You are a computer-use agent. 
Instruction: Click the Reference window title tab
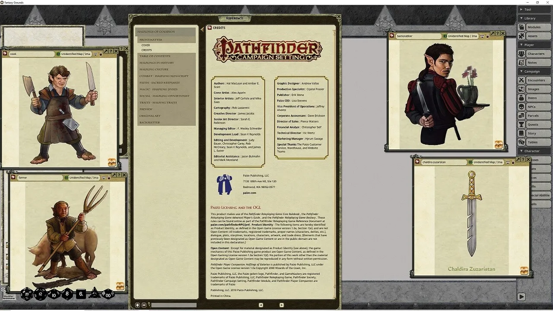point(235,18)
